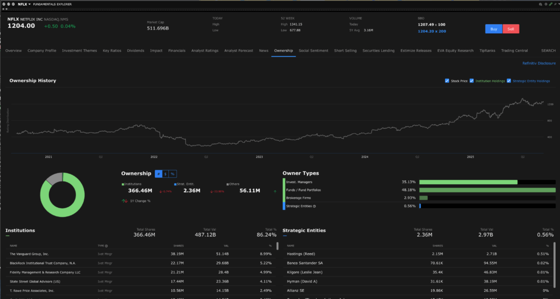Click the blue Buy button
Viewport: 560px width, 299px height.
pos(493,29)
